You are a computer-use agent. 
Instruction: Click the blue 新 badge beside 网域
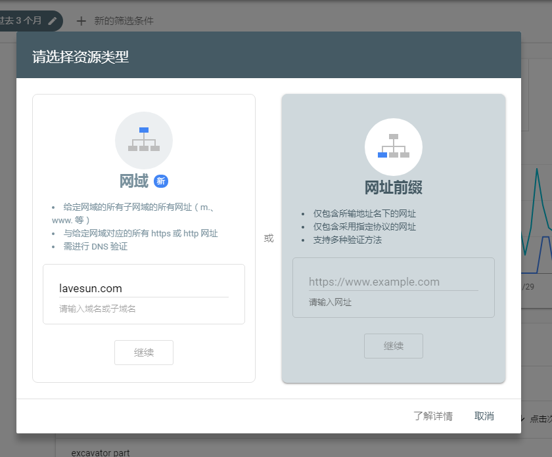click(161, 181)
